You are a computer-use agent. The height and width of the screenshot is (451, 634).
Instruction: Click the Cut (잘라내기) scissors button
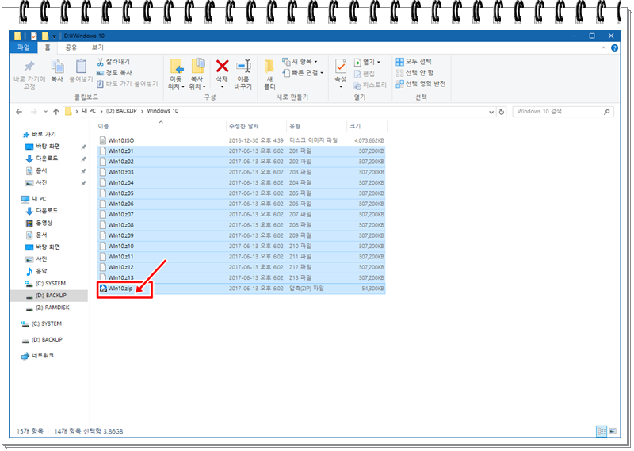113,62
